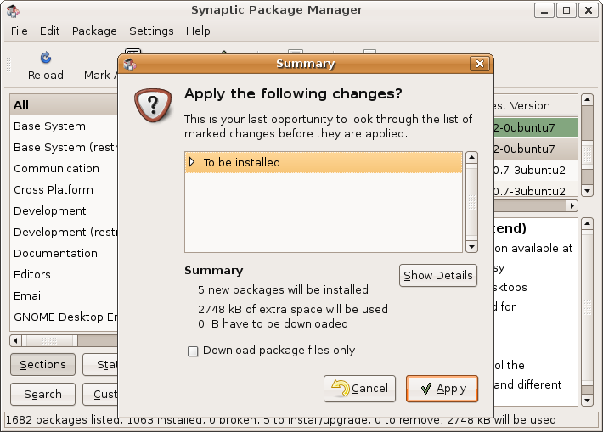
Task: Click description pane scroll down arrow
Action: [x=587, y=400]
